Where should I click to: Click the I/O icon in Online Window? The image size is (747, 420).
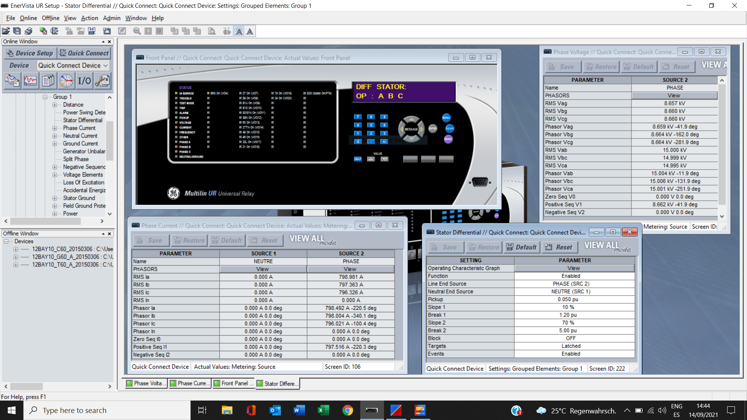click(x=84, y=81)
